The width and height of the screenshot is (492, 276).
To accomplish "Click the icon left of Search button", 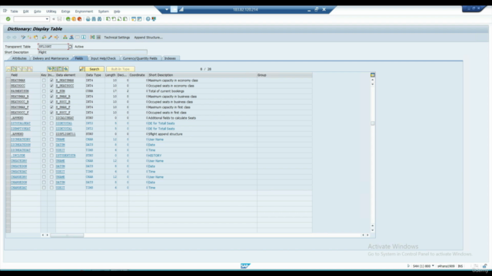I will pos(82,69).
